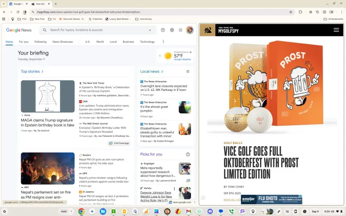Expand search options dropdown arrow
This screenshot has width=346, height=216.
[150, 30]
